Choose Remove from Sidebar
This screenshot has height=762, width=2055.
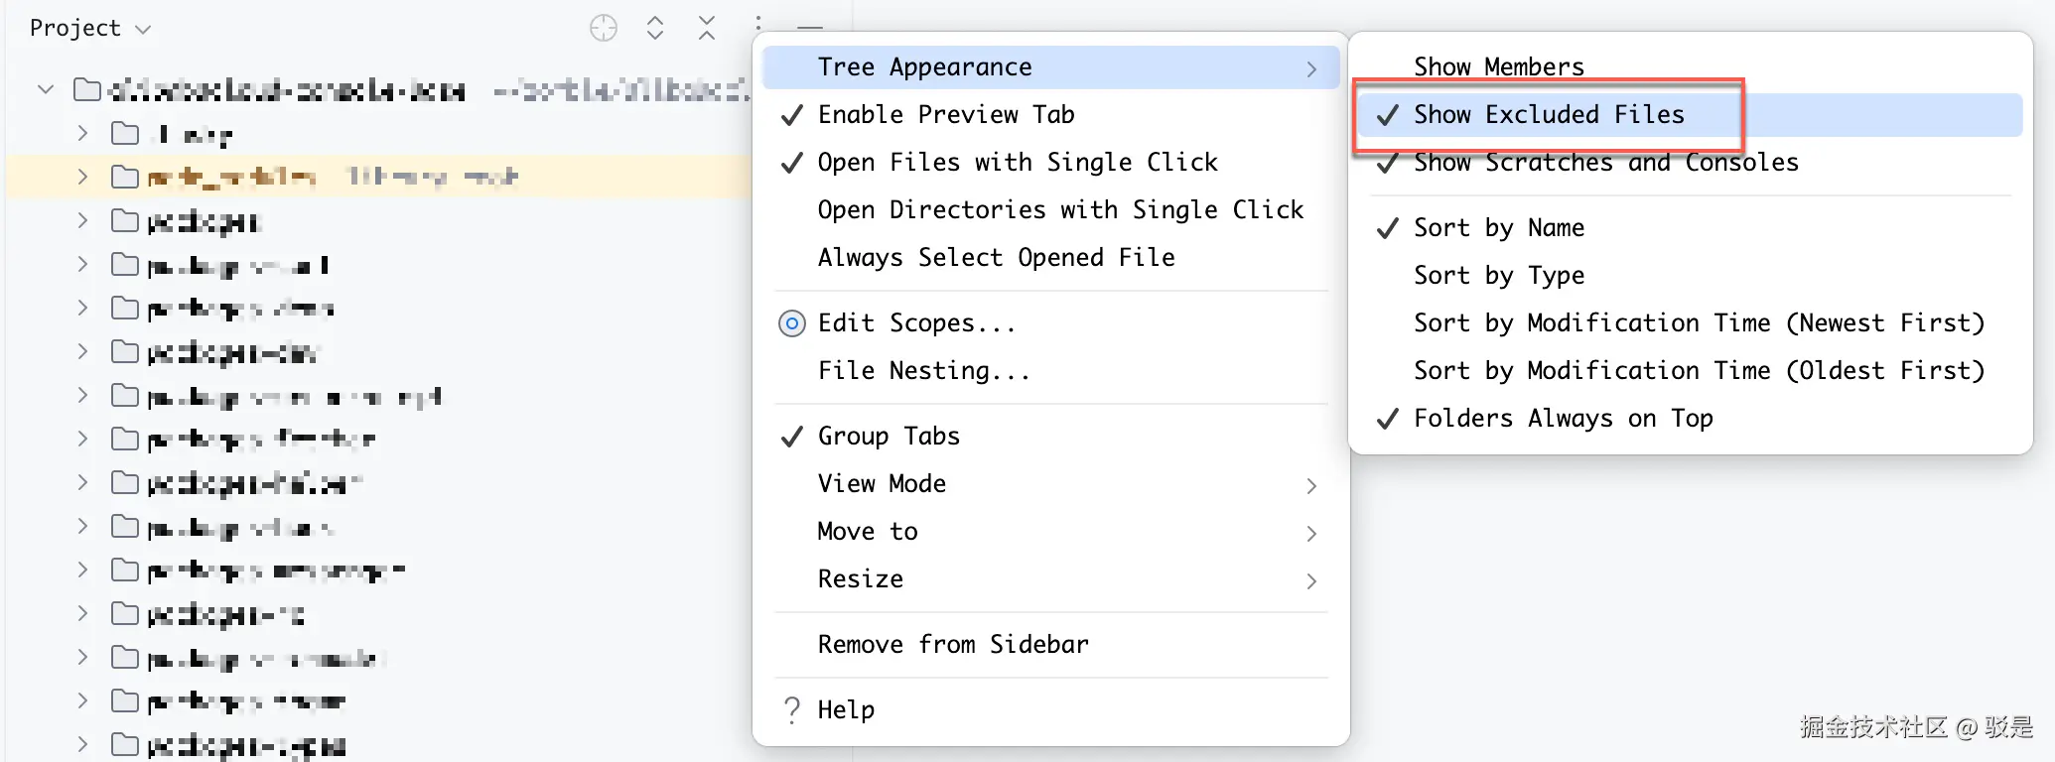point(952,645)
